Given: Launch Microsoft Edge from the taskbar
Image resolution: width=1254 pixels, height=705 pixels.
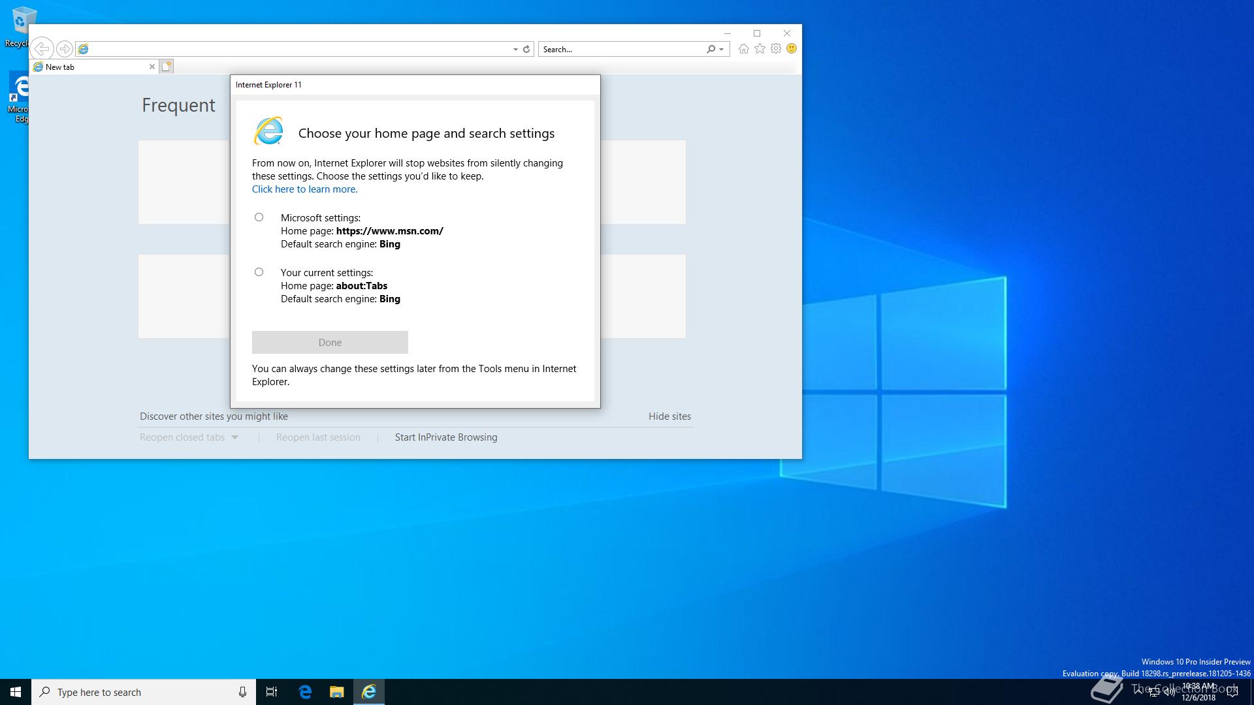Looking at the screenshot, I should (305, 692).
